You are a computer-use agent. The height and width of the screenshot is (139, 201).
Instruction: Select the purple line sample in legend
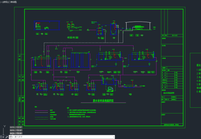click(42, 110)
